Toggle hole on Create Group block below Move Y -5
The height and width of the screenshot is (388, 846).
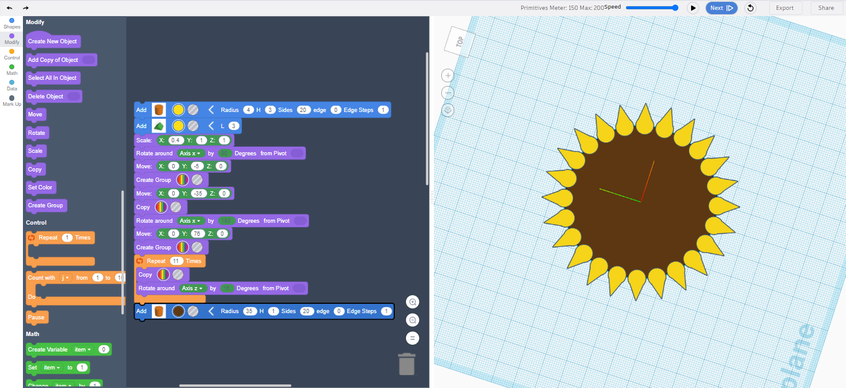[197, 180]
